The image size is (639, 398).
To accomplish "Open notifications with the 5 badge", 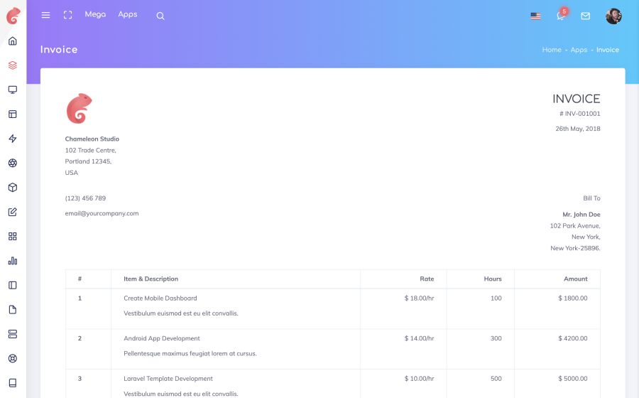I will pyautogui.click(x=561, y=16).
